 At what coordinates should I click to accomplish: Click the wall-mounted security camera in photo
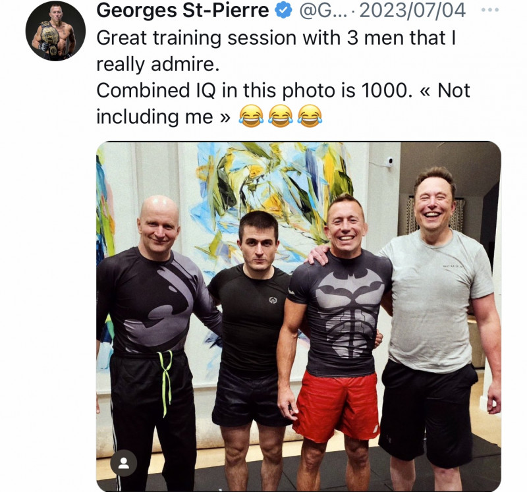point(389,161)
